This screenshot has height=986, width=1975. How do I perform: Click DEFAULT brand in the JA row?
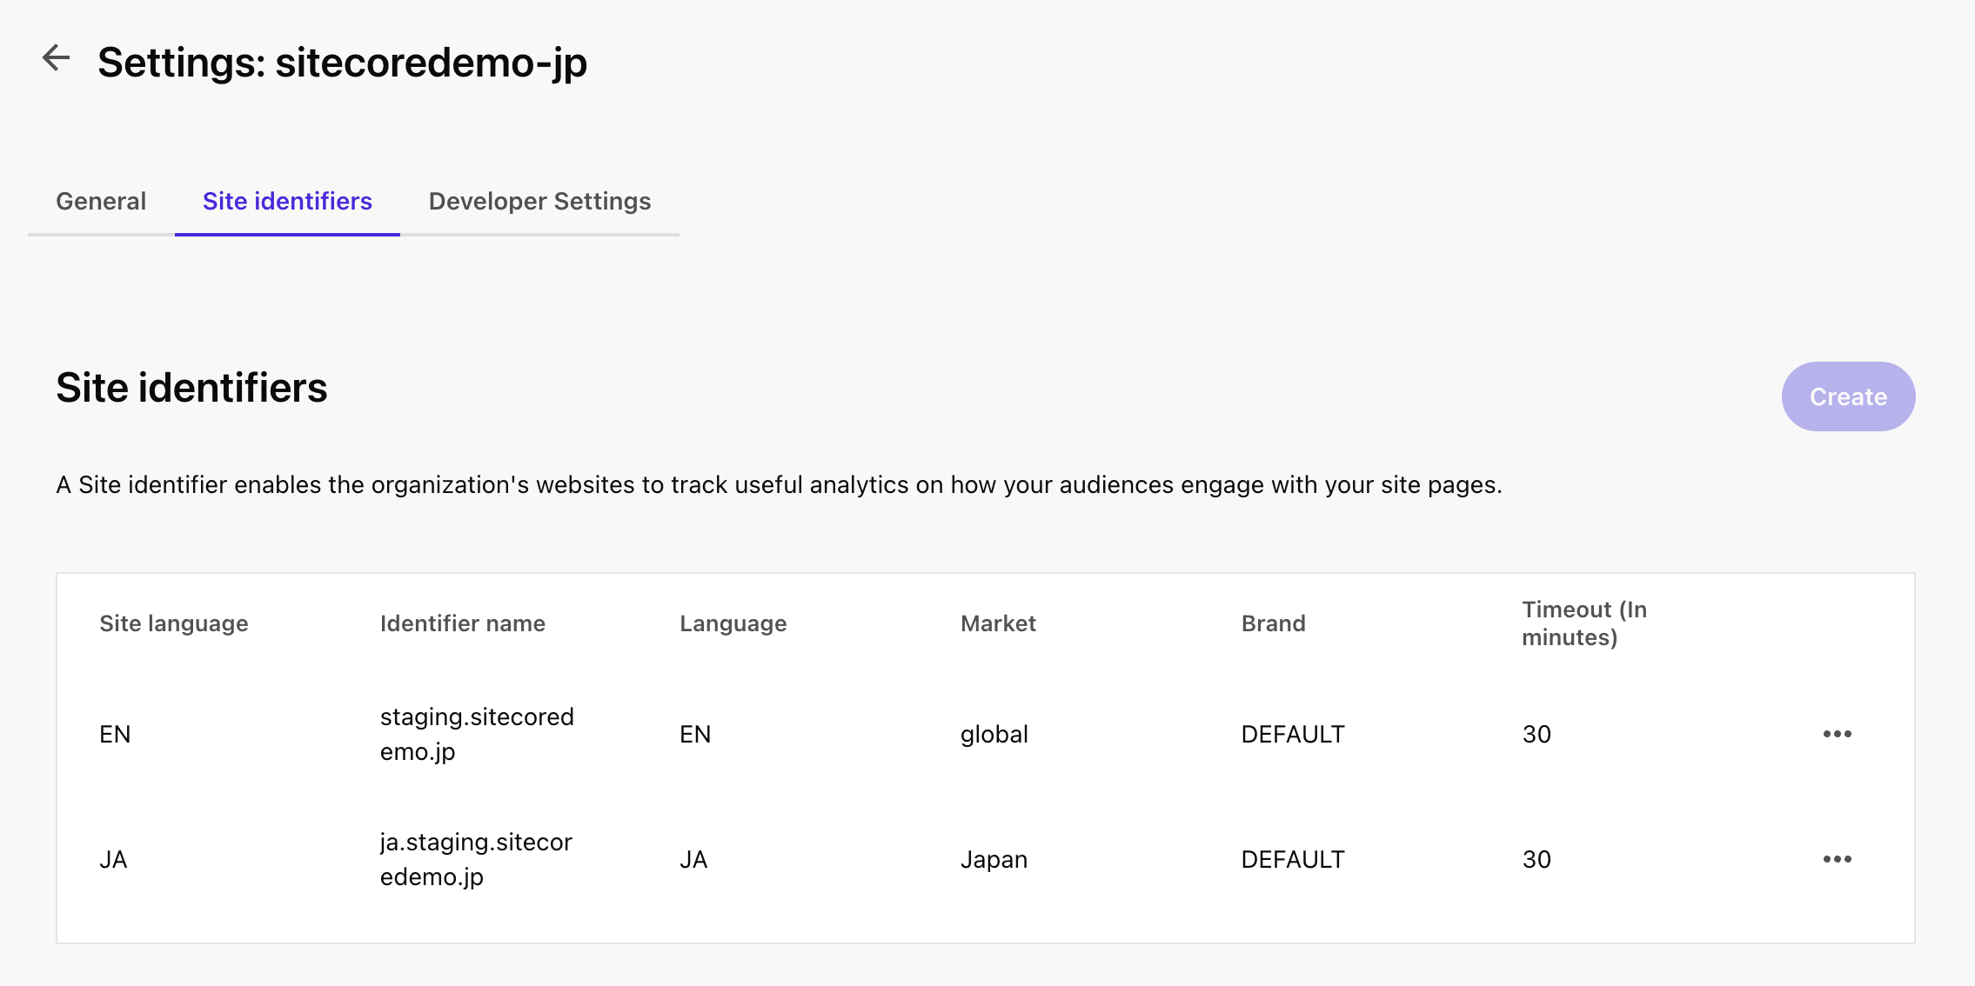1293,859
